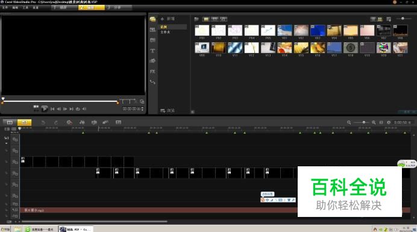Open the Edit menu

coord(15,7)
